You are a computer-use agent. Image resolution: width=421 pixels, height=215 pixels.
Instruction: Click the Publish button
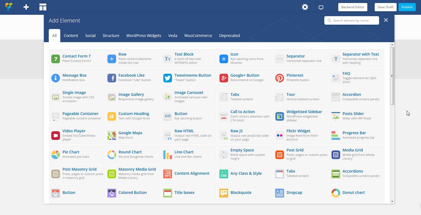tap(407, 7)
